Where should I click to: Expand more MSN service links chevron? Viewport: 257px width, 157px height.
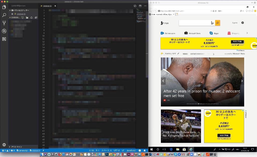pos(247,33)
